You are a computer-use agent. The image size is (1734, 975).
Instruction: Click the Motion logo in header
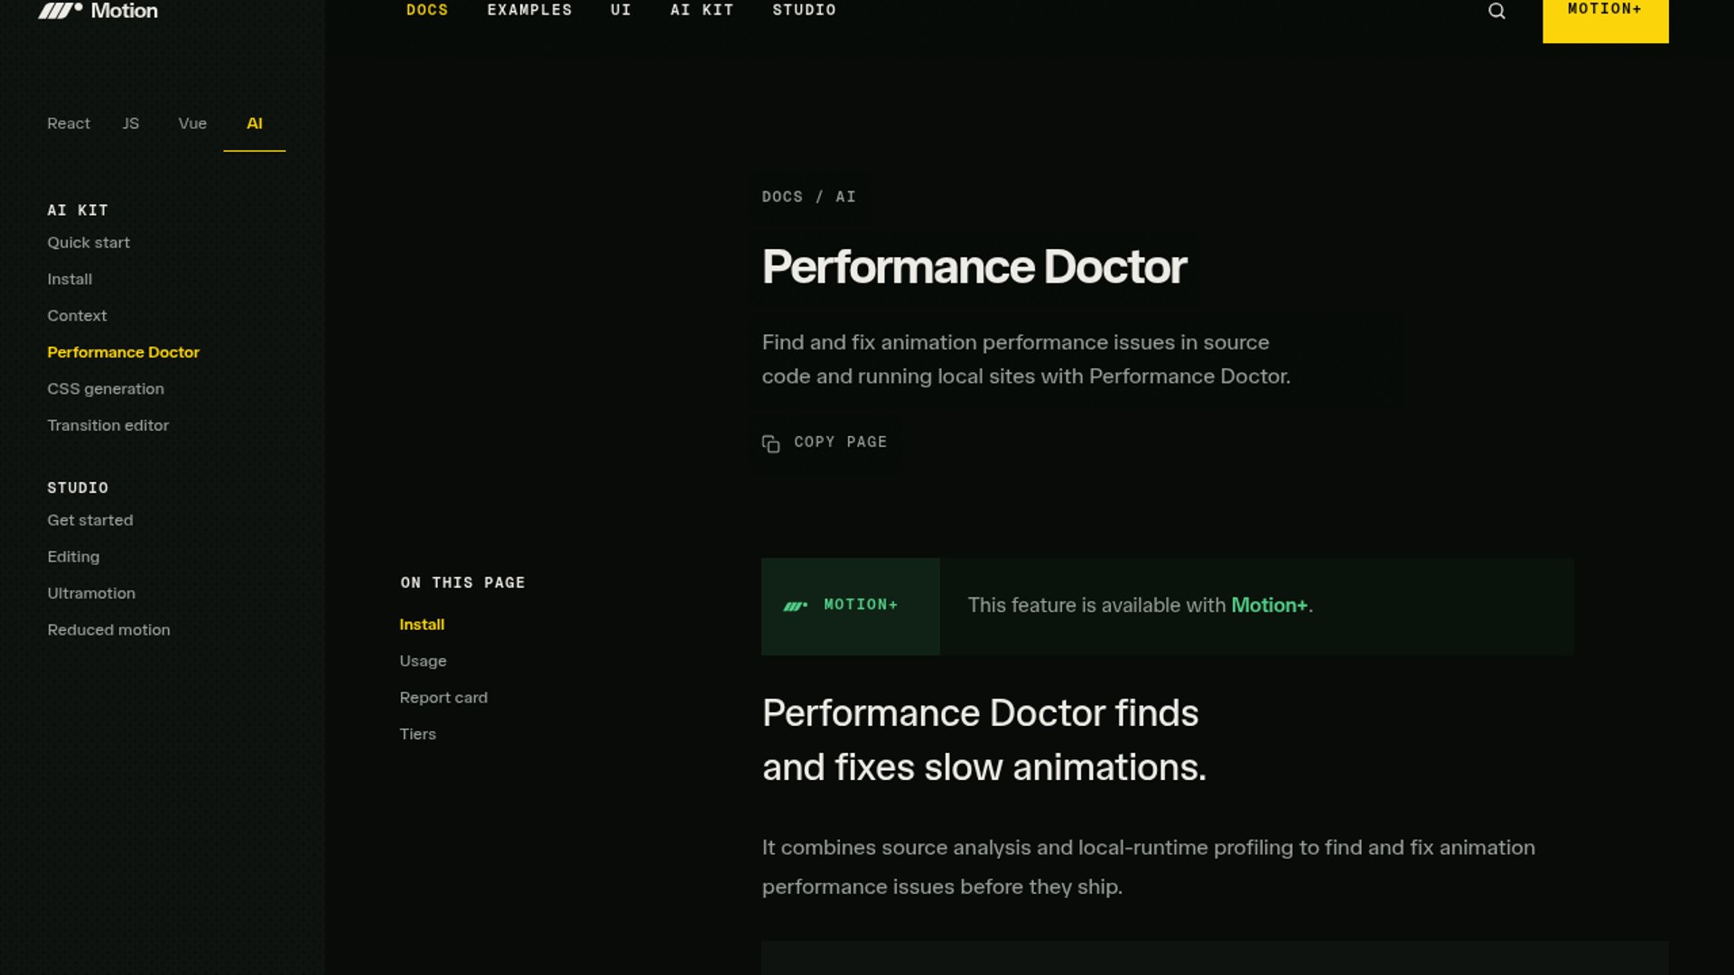click(x=98, y=11)
